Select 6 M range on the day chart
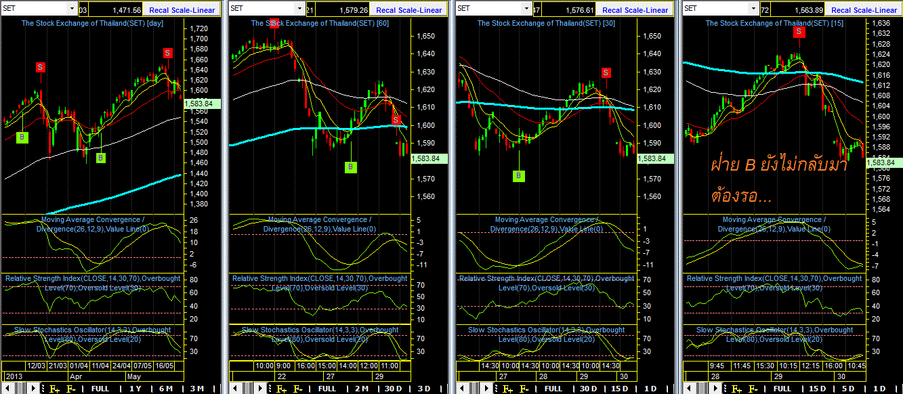The image size is (903, 394). point(166,389)
